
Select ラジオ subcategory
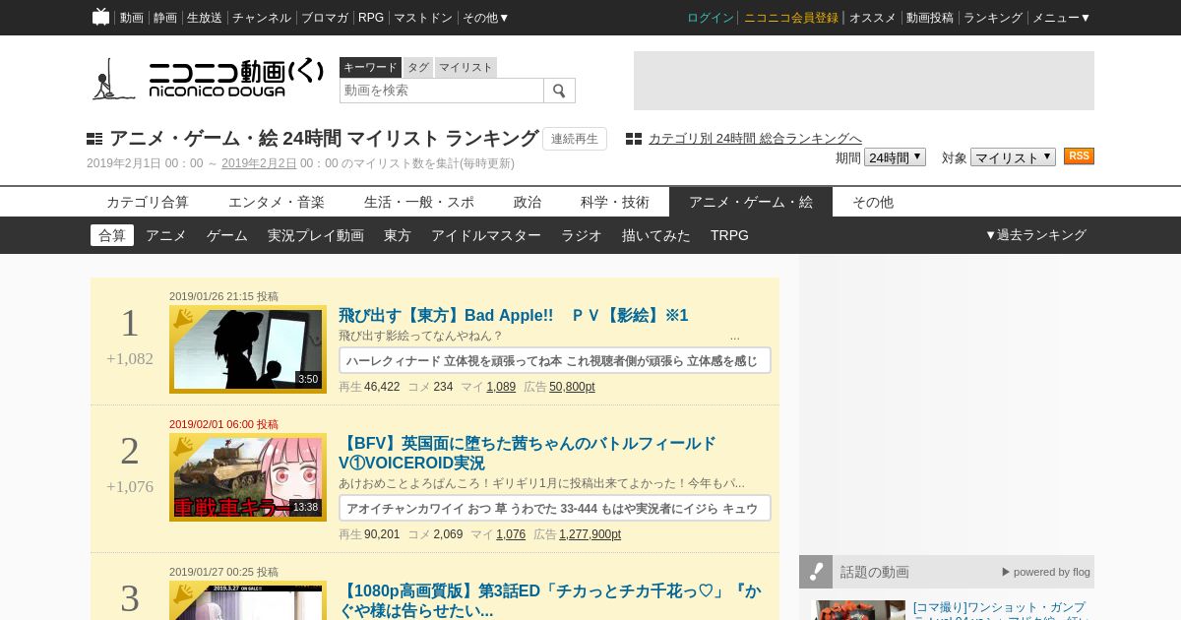[582, 235]
